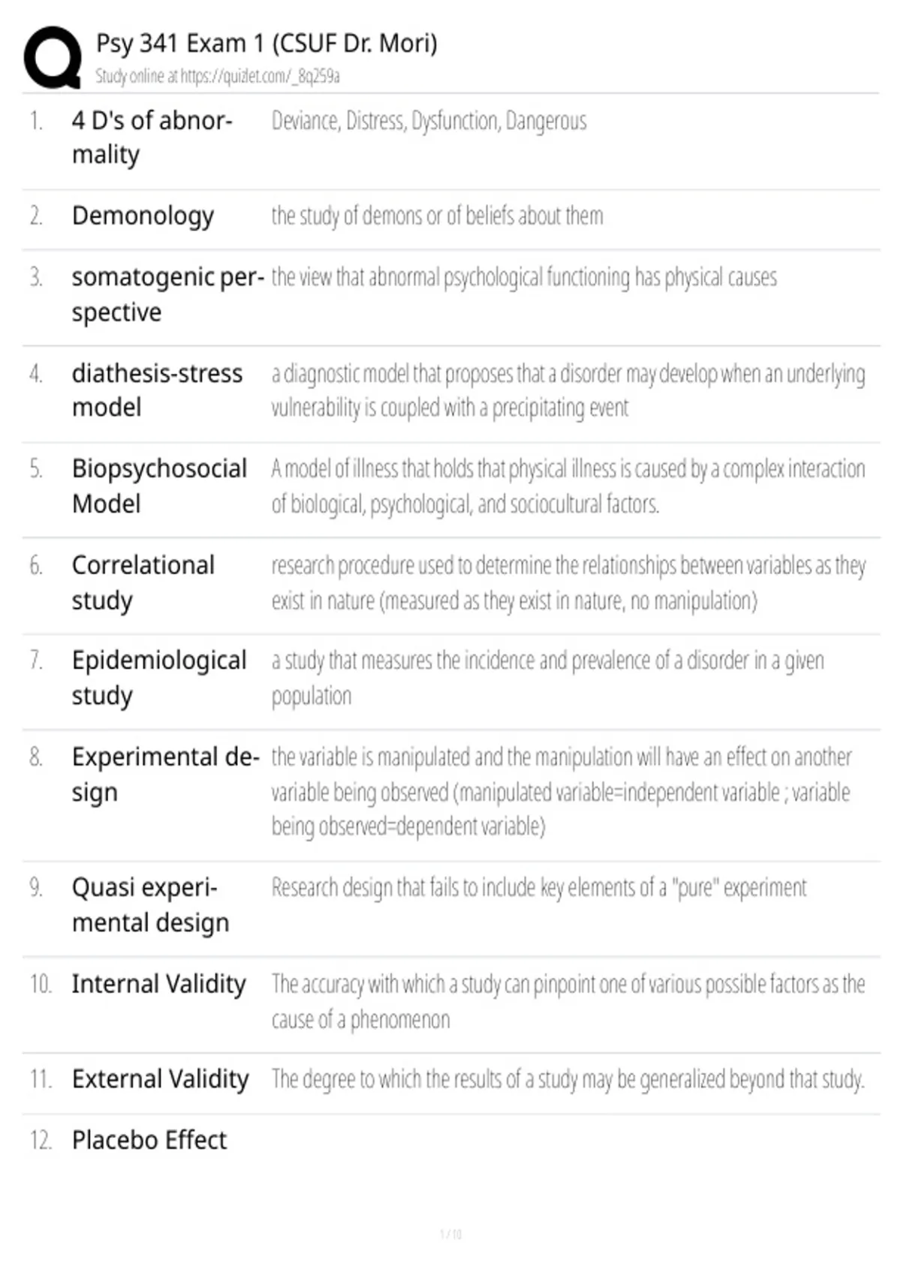
Task: Click the Biopsychosocial Model term
Action: 159,486
